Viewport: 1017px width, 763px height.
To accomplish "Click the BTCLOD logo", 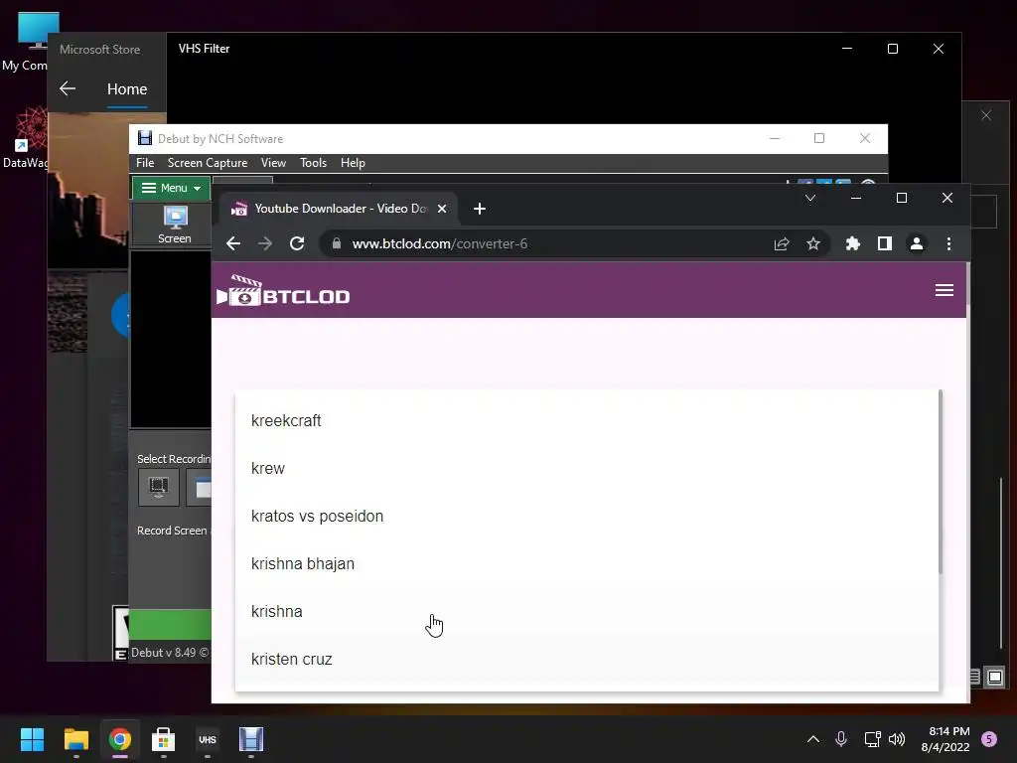I will (283, 290).
